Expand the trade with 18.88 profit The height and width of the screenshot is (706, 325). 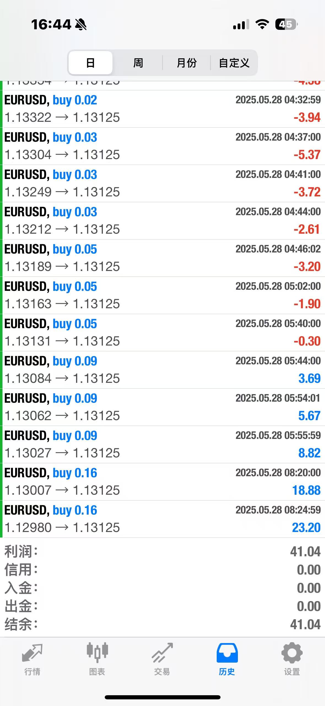pyautogui.click(x=163, y=482)
